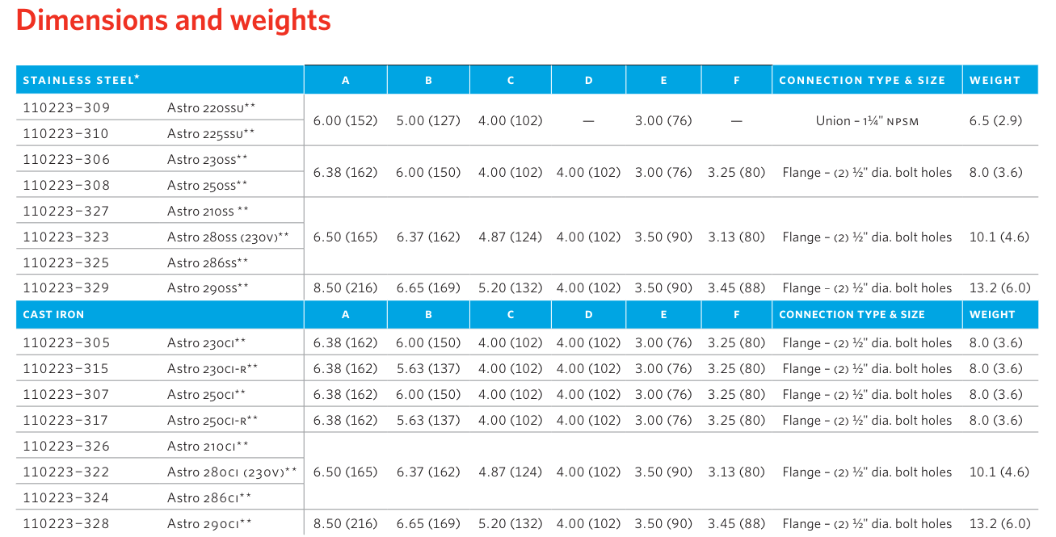Click the 'Dimensions and weights' heading
Screen dimensions: 1056x537
tap(174, 20)
